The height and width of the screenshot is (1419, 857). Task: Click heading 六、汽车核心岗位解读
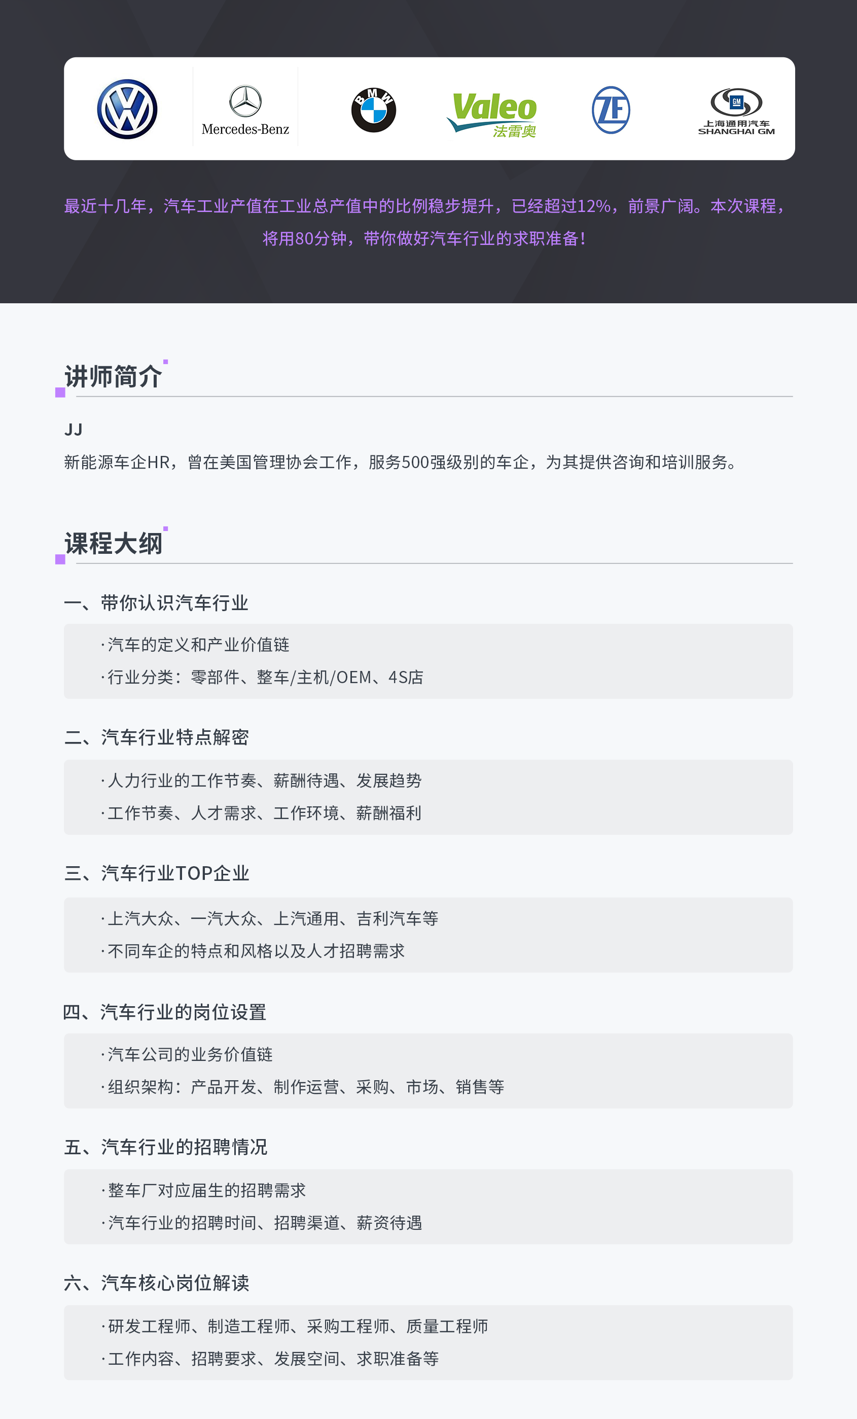tap(156, 1283)
